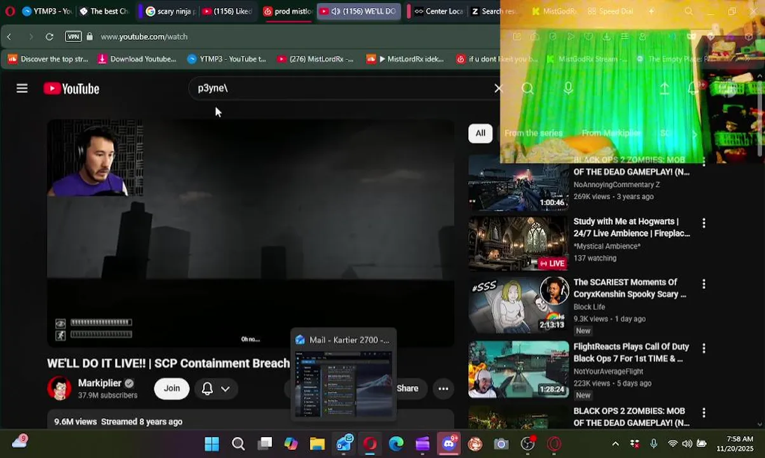Click the site lock security icon
765x458 pixels.
90,37
